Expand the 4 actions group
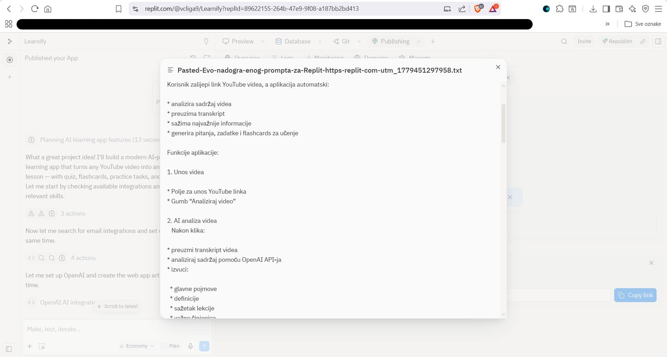This screenshot has width=667, height=357. (61, 258)
